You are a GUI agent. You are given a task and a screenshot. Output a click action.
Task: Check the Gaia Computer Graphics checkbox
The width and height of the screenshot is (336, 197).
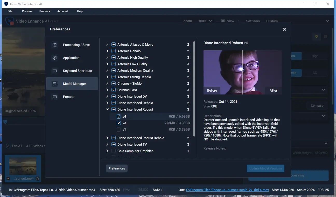coord(114,151)
